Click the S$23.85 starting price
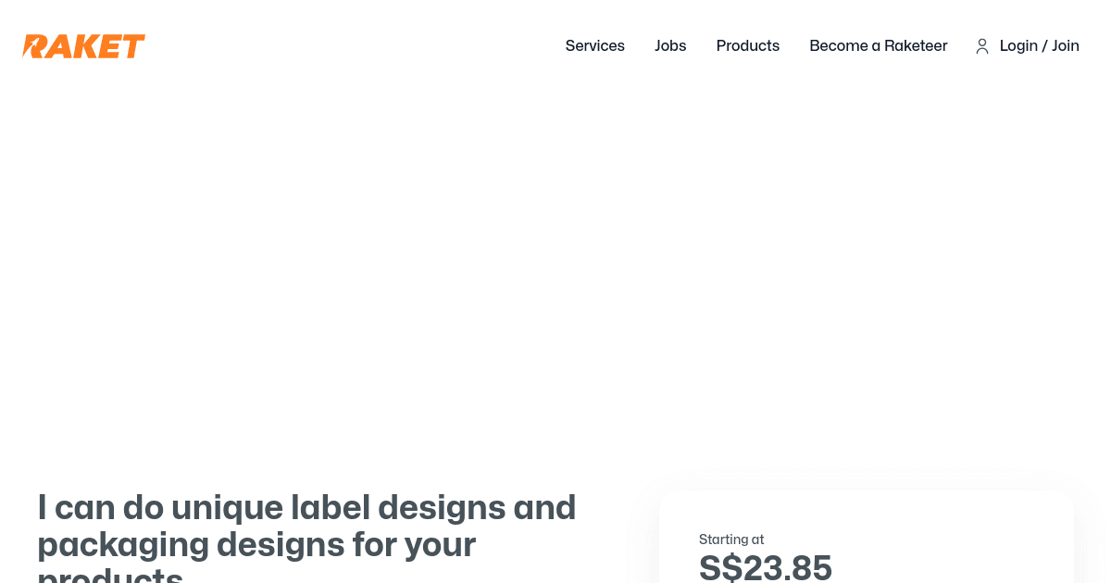The height and width of the screenshot is (583, 1111). 766,568
